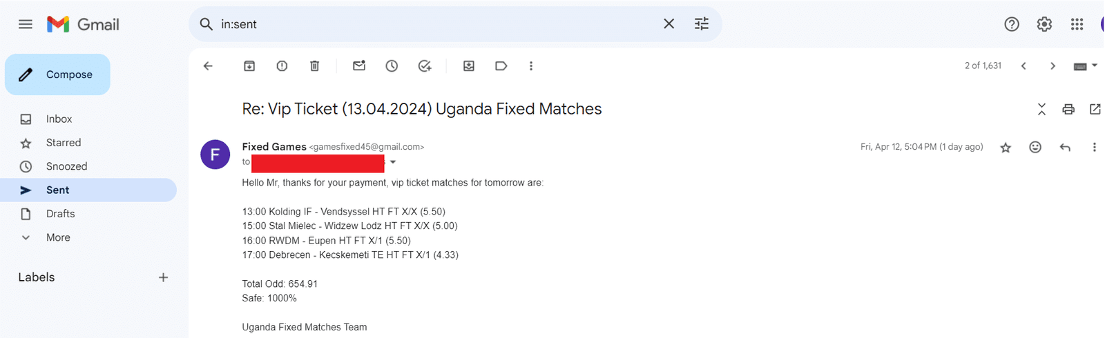
Task: Go to the Drafts folder
Action: click(x=60, y=214)
